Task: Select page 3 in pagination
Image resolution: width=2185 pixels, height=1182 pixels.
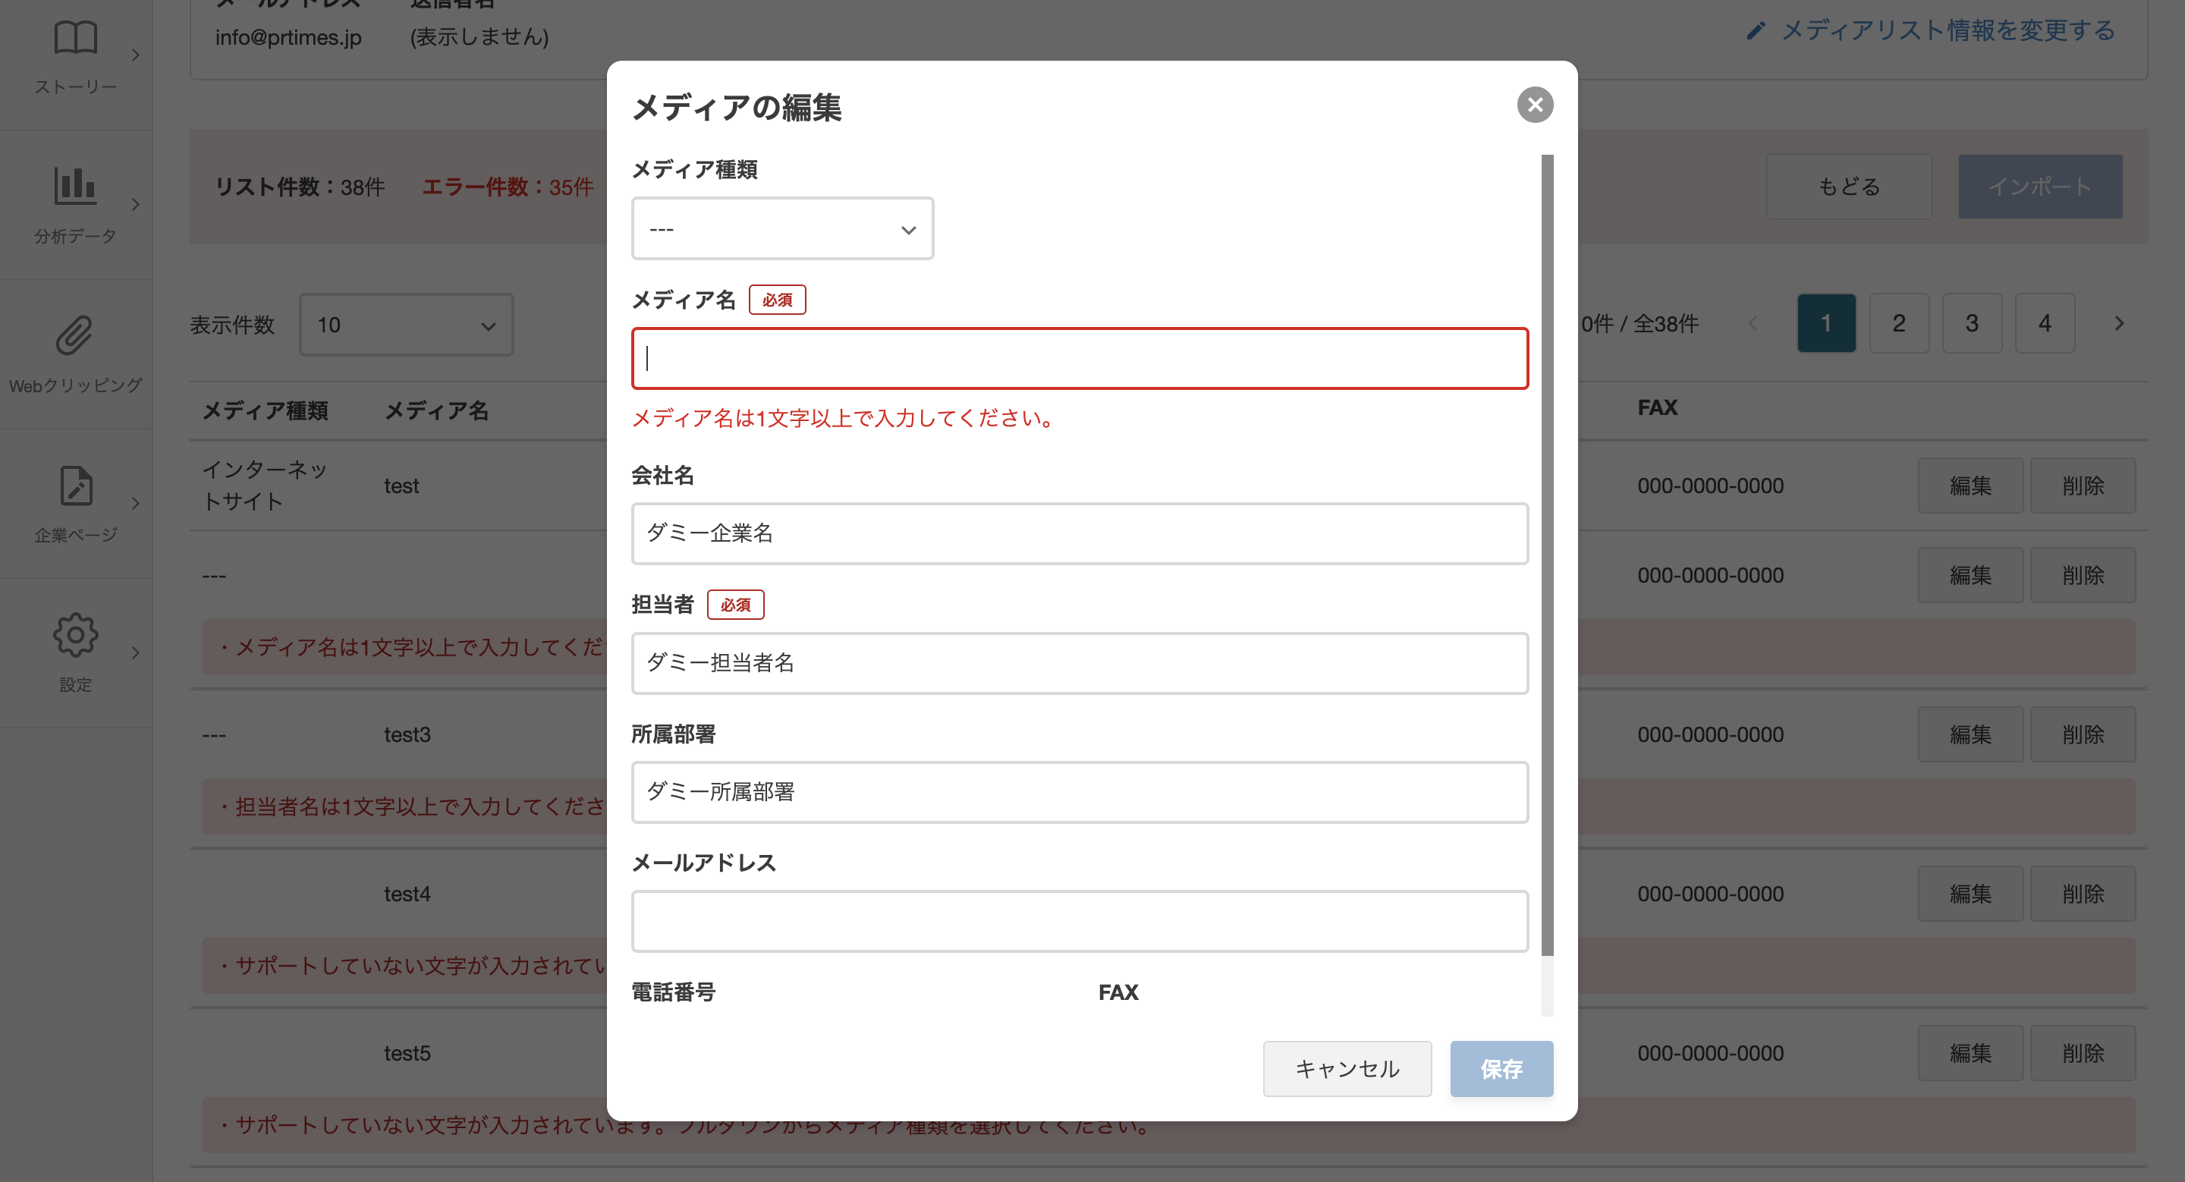Action: 1972,323
